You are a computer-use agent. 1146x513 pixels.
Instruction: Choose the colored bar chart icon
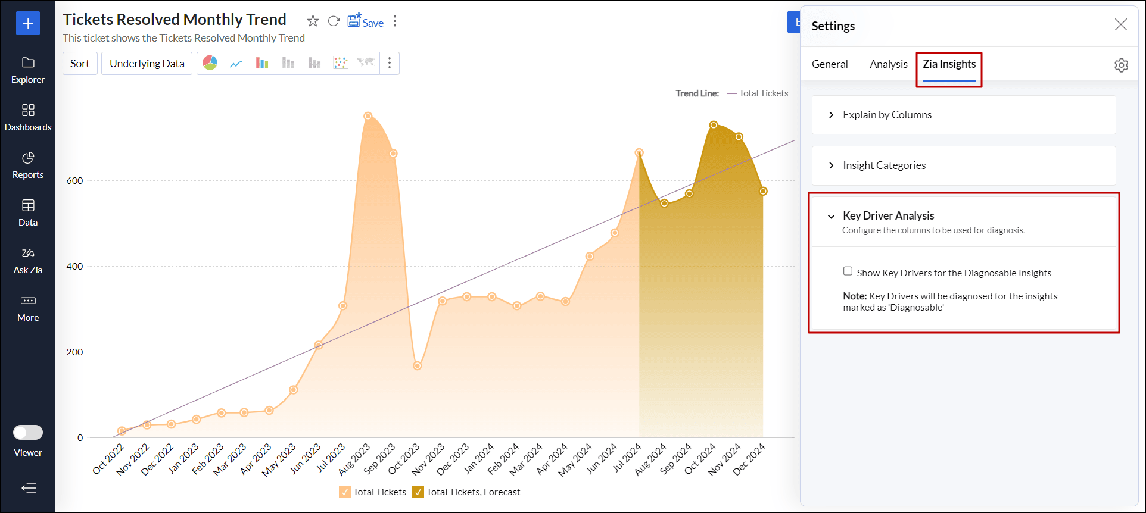[x=262, y=63]
